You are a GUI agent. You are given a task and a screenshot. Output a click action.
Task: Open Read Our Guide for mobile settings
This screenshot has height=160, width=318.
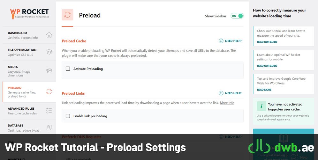click(267, 66)
